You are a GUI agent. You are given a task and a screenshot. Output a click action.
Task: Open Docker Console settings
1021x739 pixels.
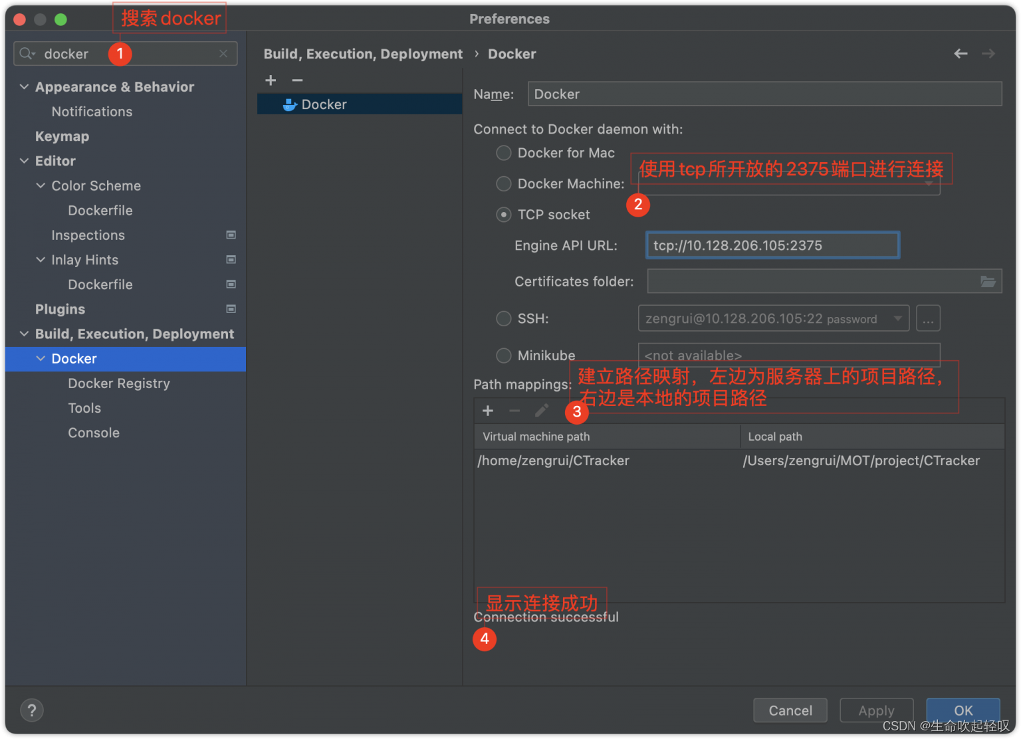click(94, 433)
